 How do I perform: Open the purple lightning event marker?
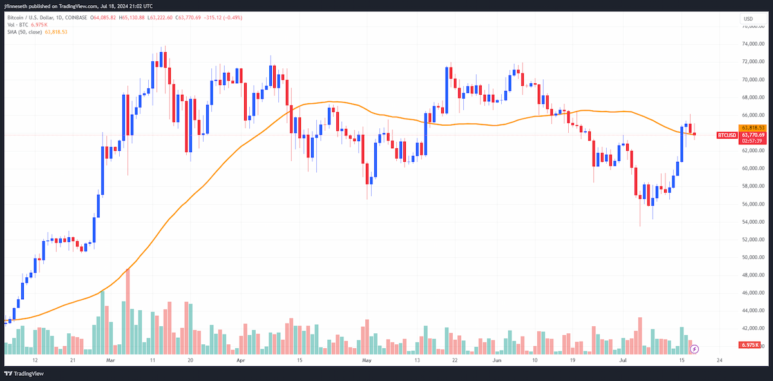[694, 349]
